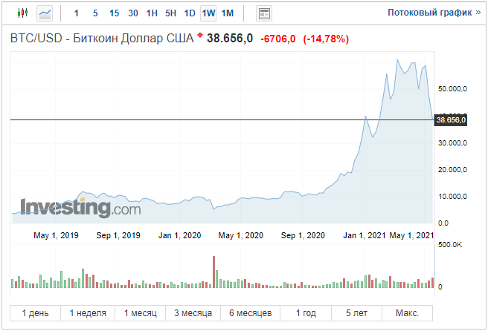
Task: Select the 5H interval
Action: click(171, 13)
